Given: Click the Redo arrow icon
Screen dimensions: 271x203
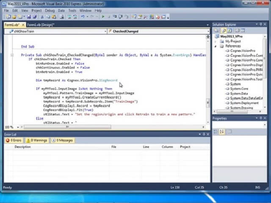Looking at the screenshot, I should 92,17.
